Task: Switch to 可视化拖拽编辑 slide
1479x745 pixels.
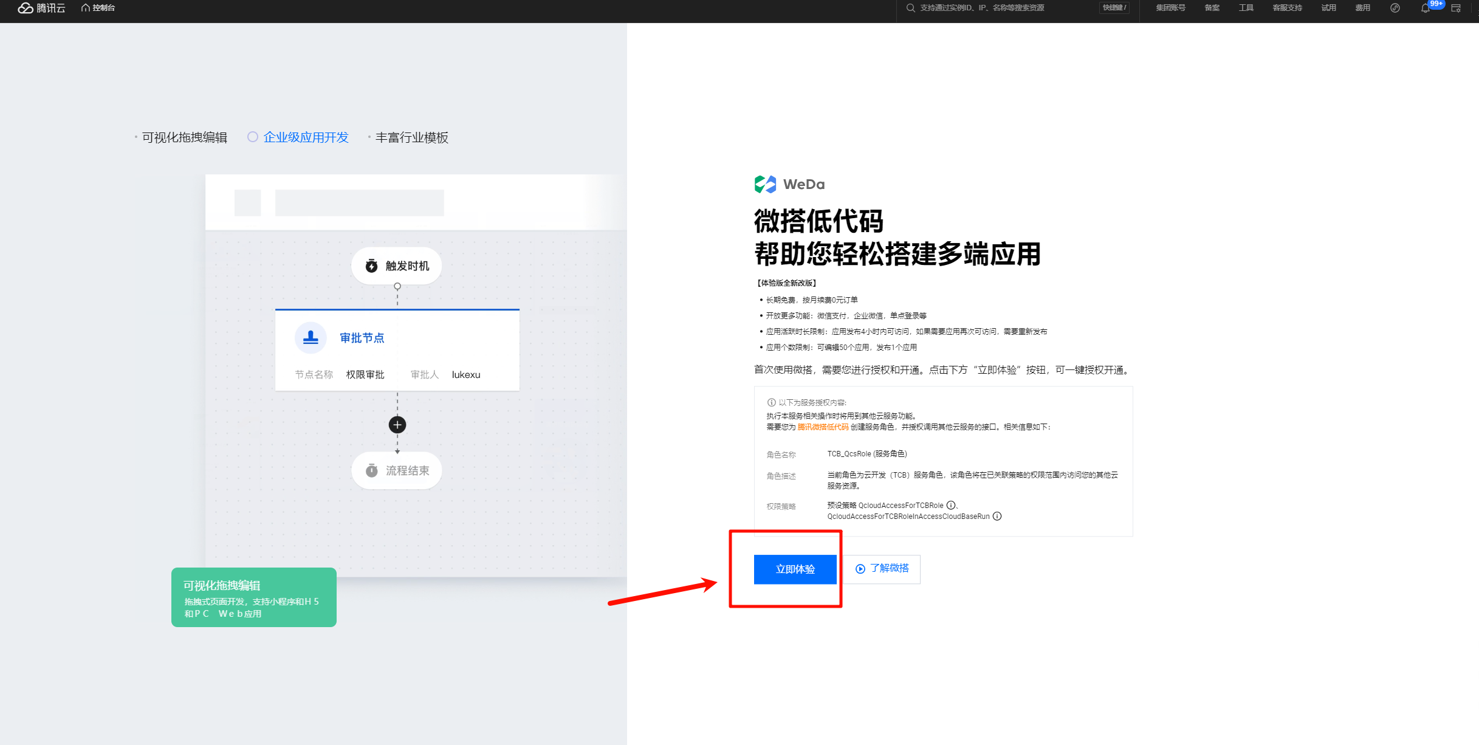Action: tap(184, 137)
